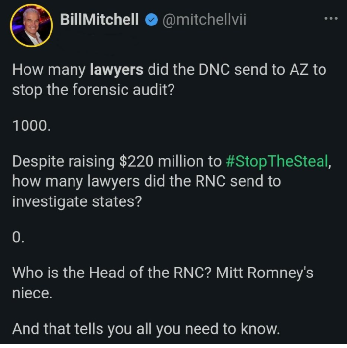Click the phrase "investigate states?"

[77, 200]
